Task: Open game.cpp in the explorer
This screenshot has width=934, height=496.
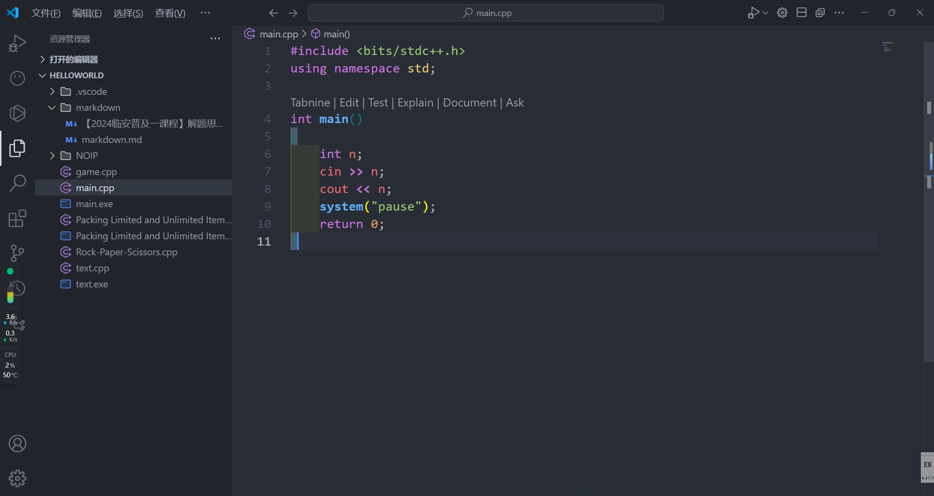Action: click(96, 172)
